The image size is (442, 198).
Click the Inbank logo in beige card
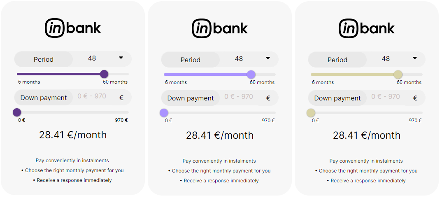(367, 28)
